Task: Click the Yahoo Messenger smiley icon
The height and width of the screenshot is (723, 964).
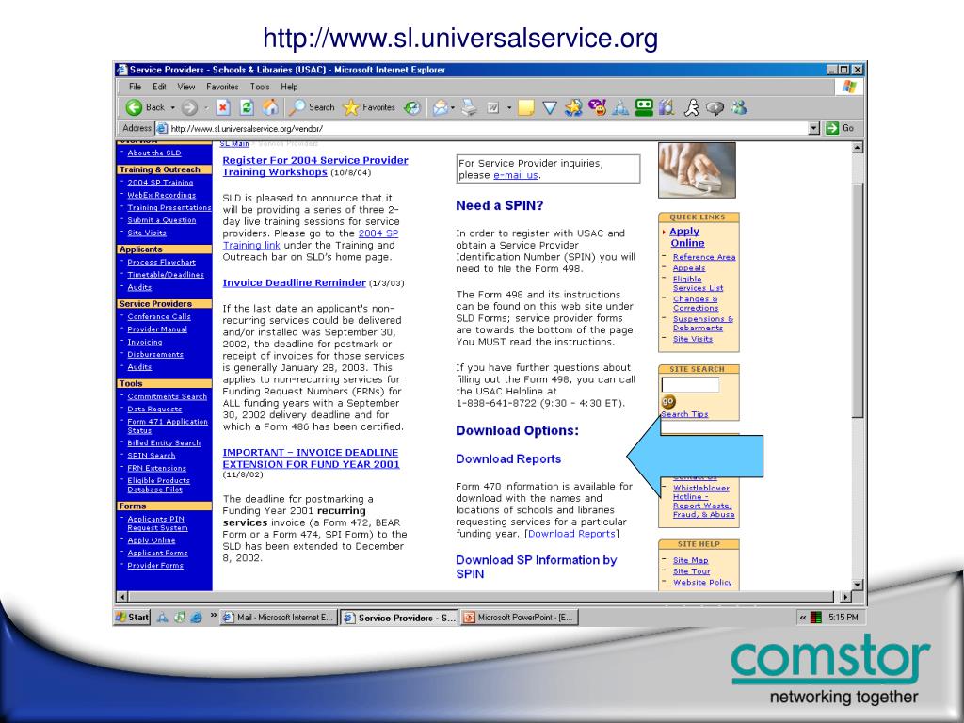Action: point(596,107)
